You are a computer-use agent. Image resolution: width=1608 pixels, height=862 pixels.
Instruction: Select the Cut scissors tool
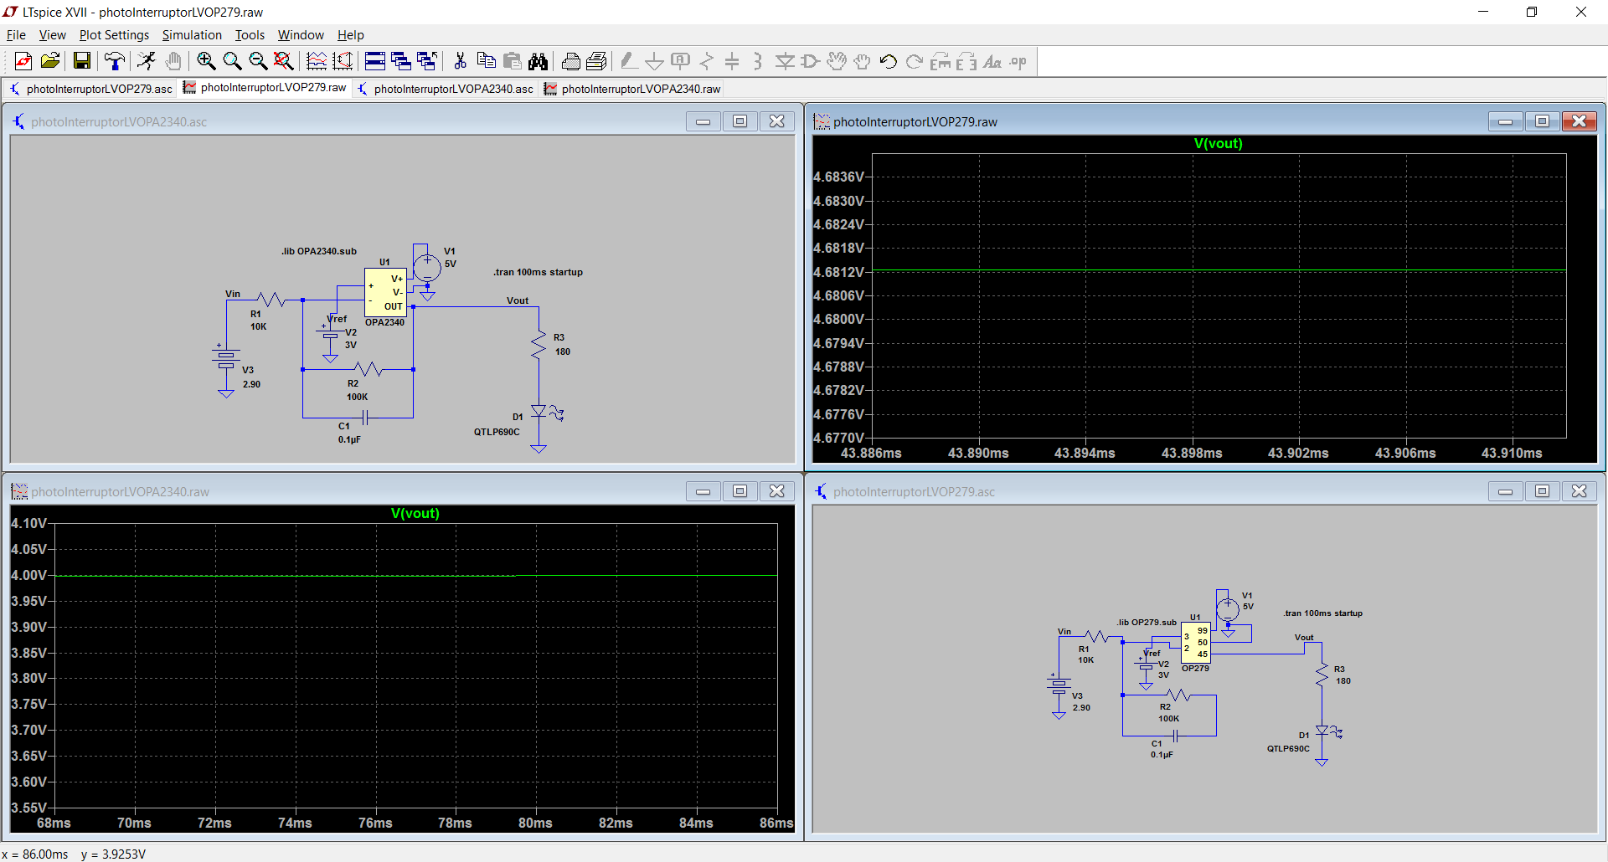point(460,61)
